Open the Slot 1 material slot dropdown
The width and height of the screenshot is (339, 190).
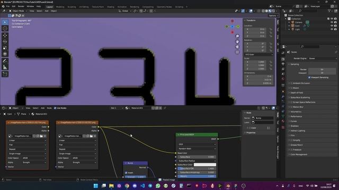point(117,108)
